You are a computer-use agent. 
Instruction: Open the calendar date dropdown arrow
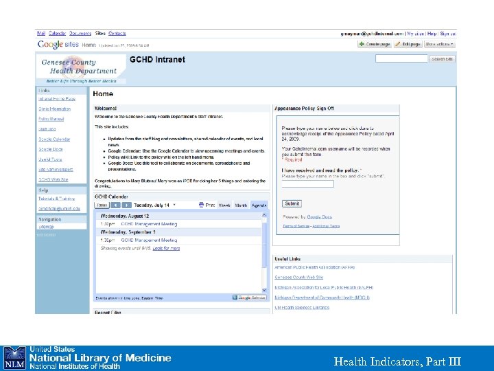coord(174,205)
